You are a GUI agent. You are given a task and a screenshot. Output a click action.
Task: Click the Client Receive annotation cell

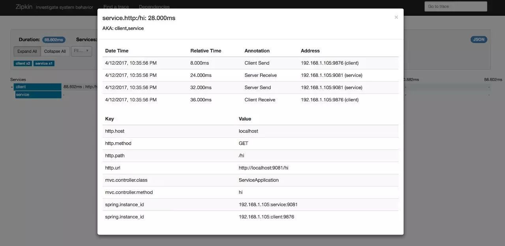(260, 100)
